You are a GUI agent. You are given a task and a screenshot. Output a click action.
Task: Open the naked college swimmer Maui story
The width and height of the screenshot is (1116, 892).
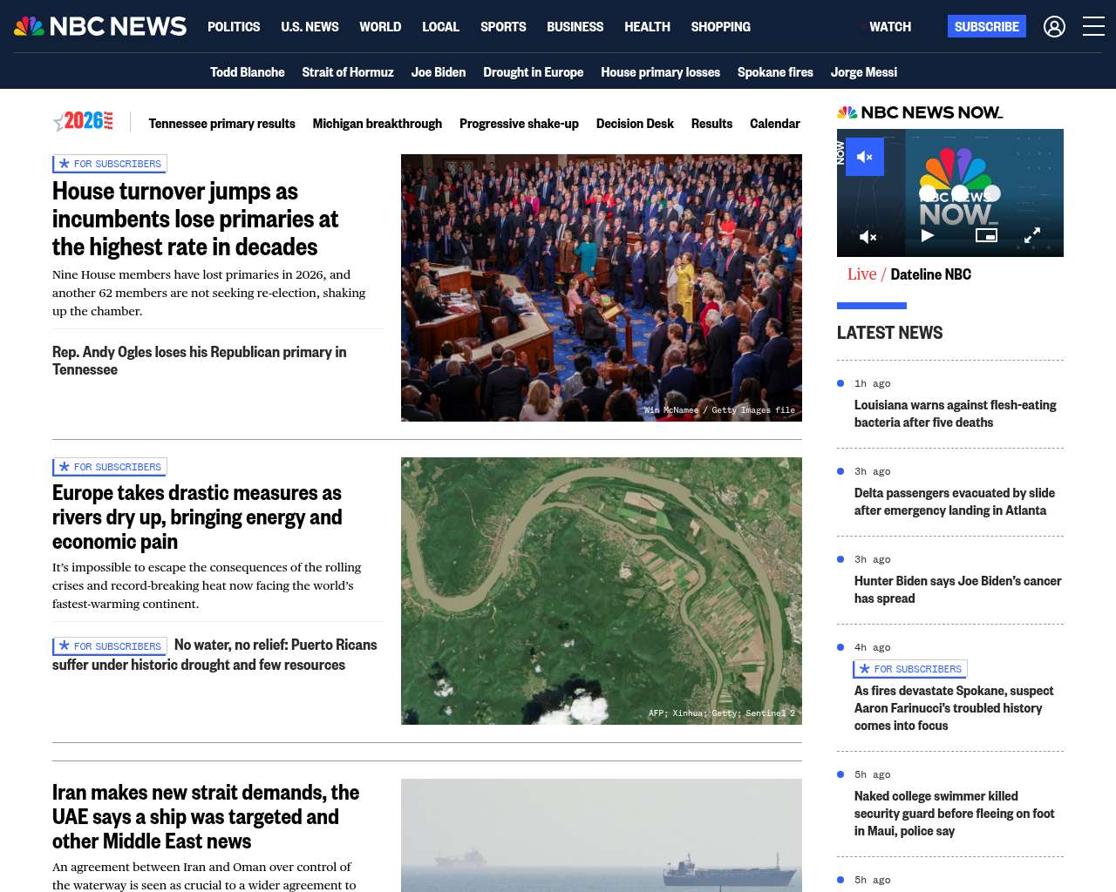coord(955,814)
